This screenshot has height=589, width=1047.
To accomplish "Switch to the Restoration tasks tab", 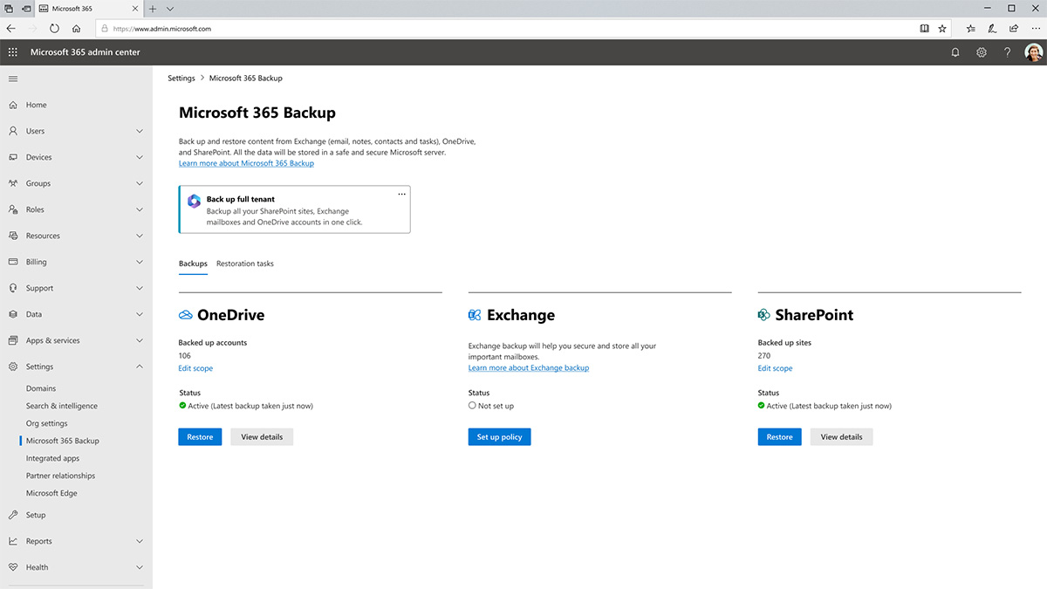I will [244, 264].
